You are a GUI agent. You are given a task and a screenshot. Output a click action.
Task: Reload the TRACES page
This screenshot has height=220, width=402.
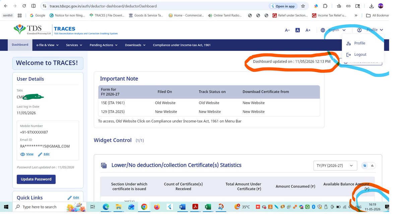[x=24, y=6]
